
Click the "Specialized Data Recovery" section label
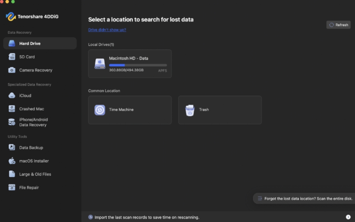[x=30, y=84]
